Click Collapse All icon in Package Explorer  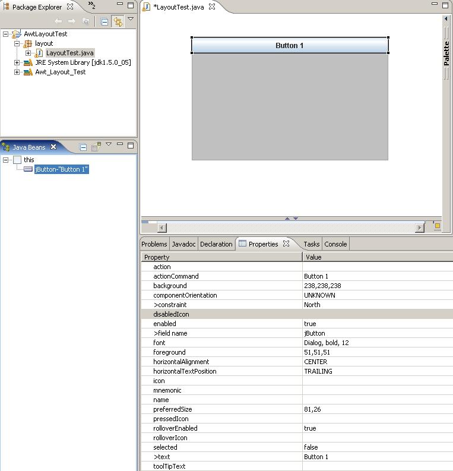(x=104, y=21)
